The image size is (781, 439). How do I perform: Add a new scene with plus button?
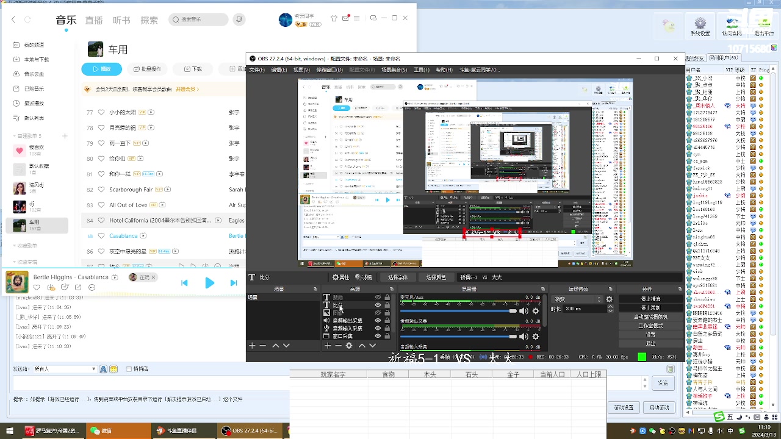pyautogui.click(x=252, y=346)
